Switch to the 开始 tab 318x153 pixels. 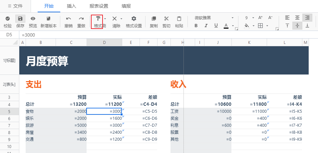(49, 6)
